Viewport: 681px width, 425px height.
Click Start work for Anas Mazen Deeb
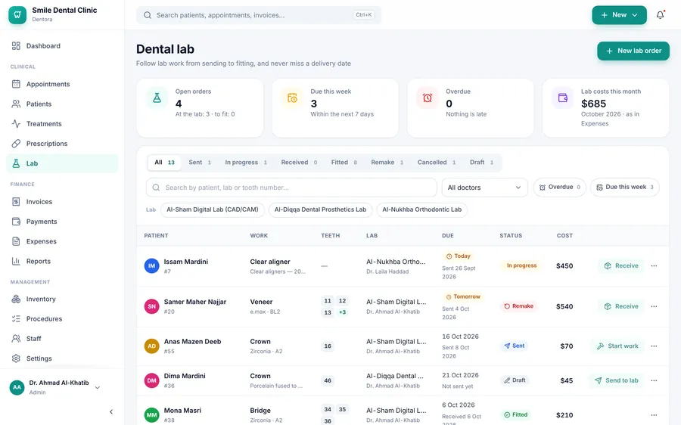point(617,346)
